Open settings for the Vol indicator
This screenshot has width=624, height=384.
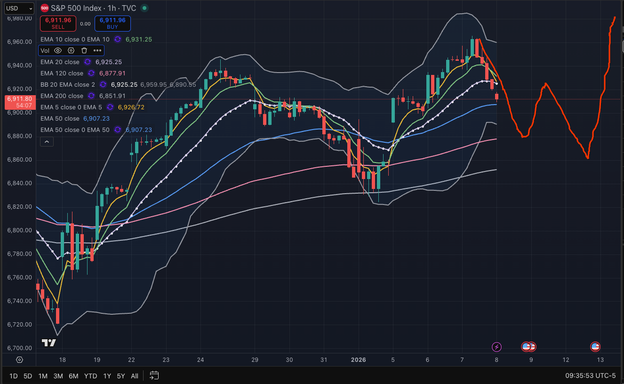tap(71, 50)
